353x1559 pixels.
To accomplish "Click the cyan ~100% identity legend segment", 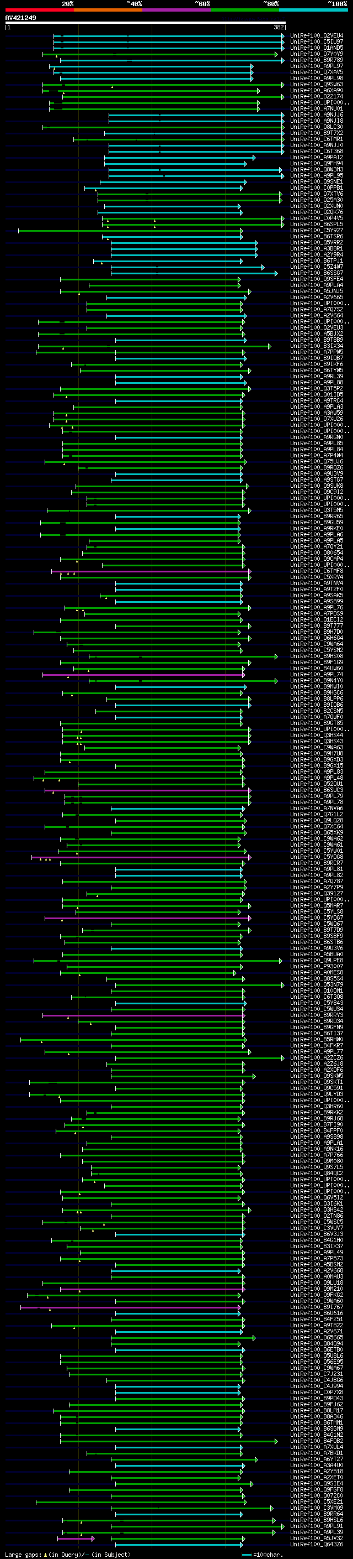I will pos(313,10).
